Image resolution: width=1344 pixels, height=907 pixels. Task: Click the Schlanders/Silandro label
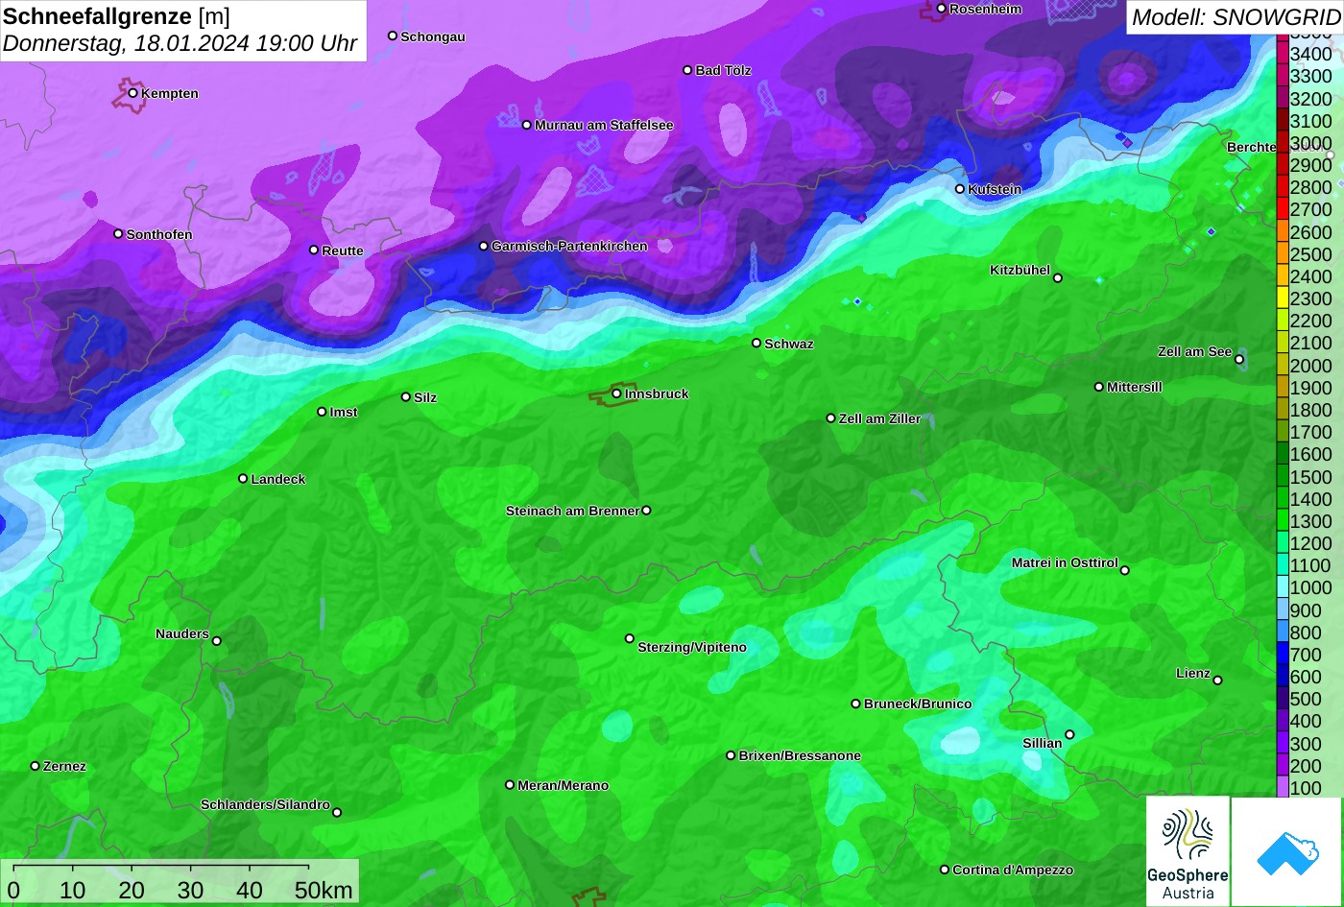(x=265, y=804)
